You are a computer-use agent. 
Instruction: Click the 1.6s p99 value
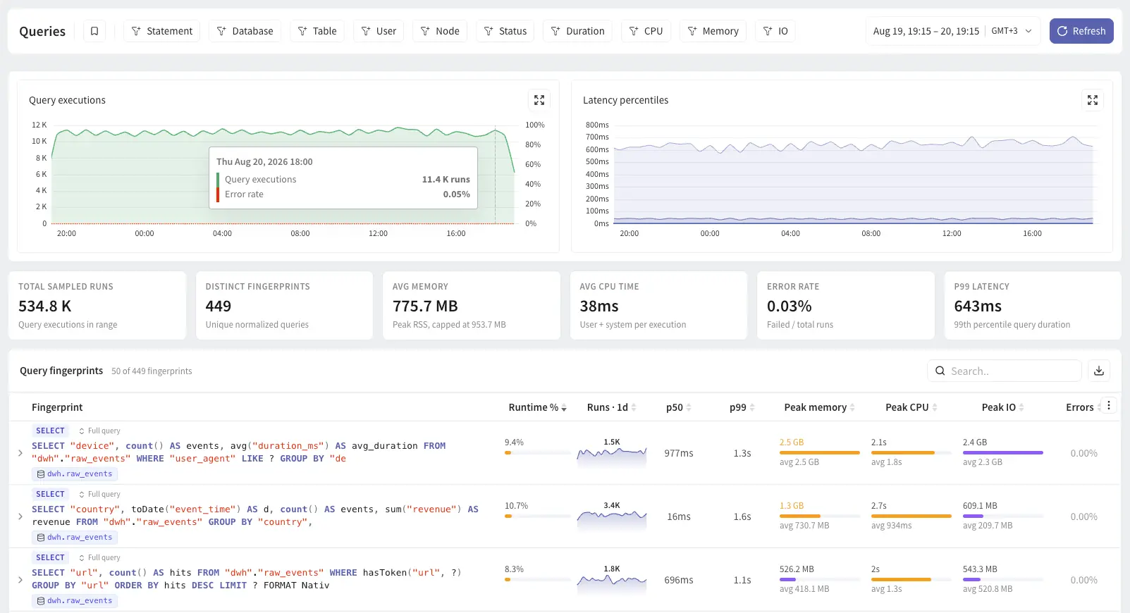click(742, 516)
